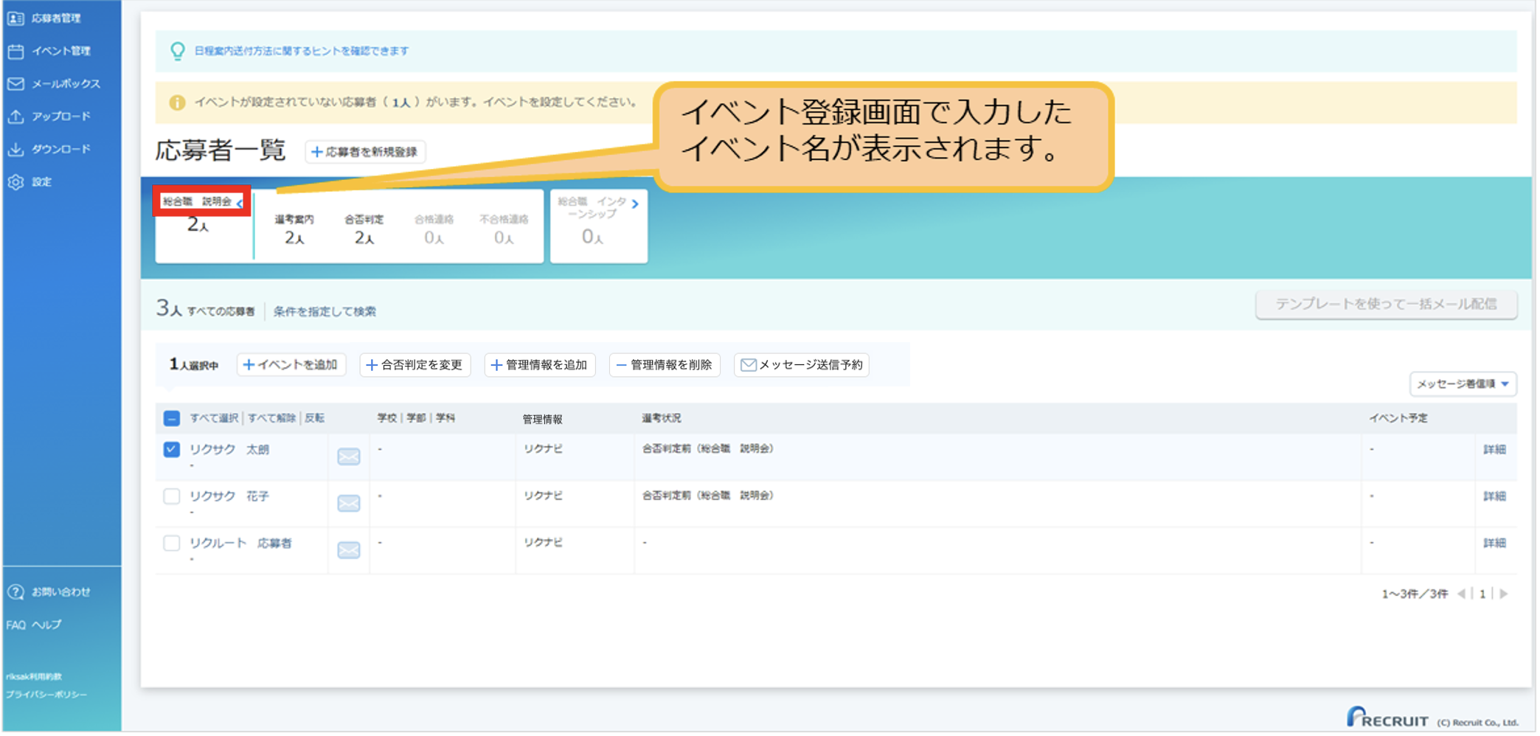The width and height of the screenshot is (1540, 736).
Task: Click mail icon for リクサク 太朗
Action: [349, 456]
